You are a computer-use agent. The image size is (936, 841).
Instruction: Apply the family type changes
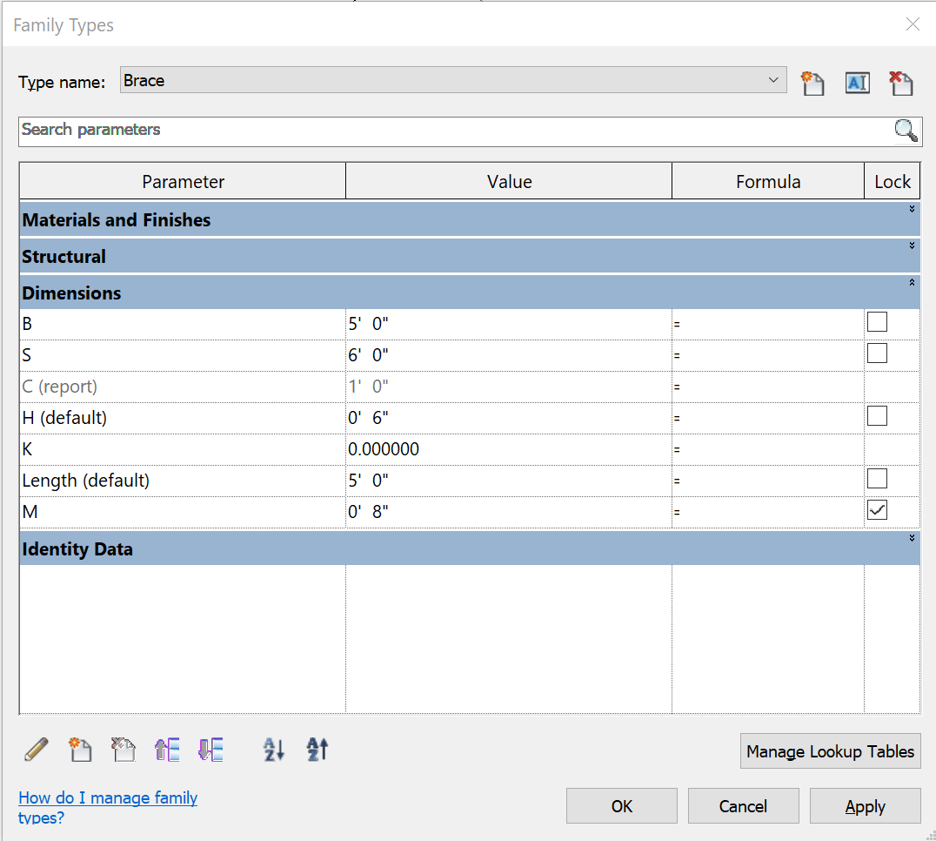click(865, 806)
